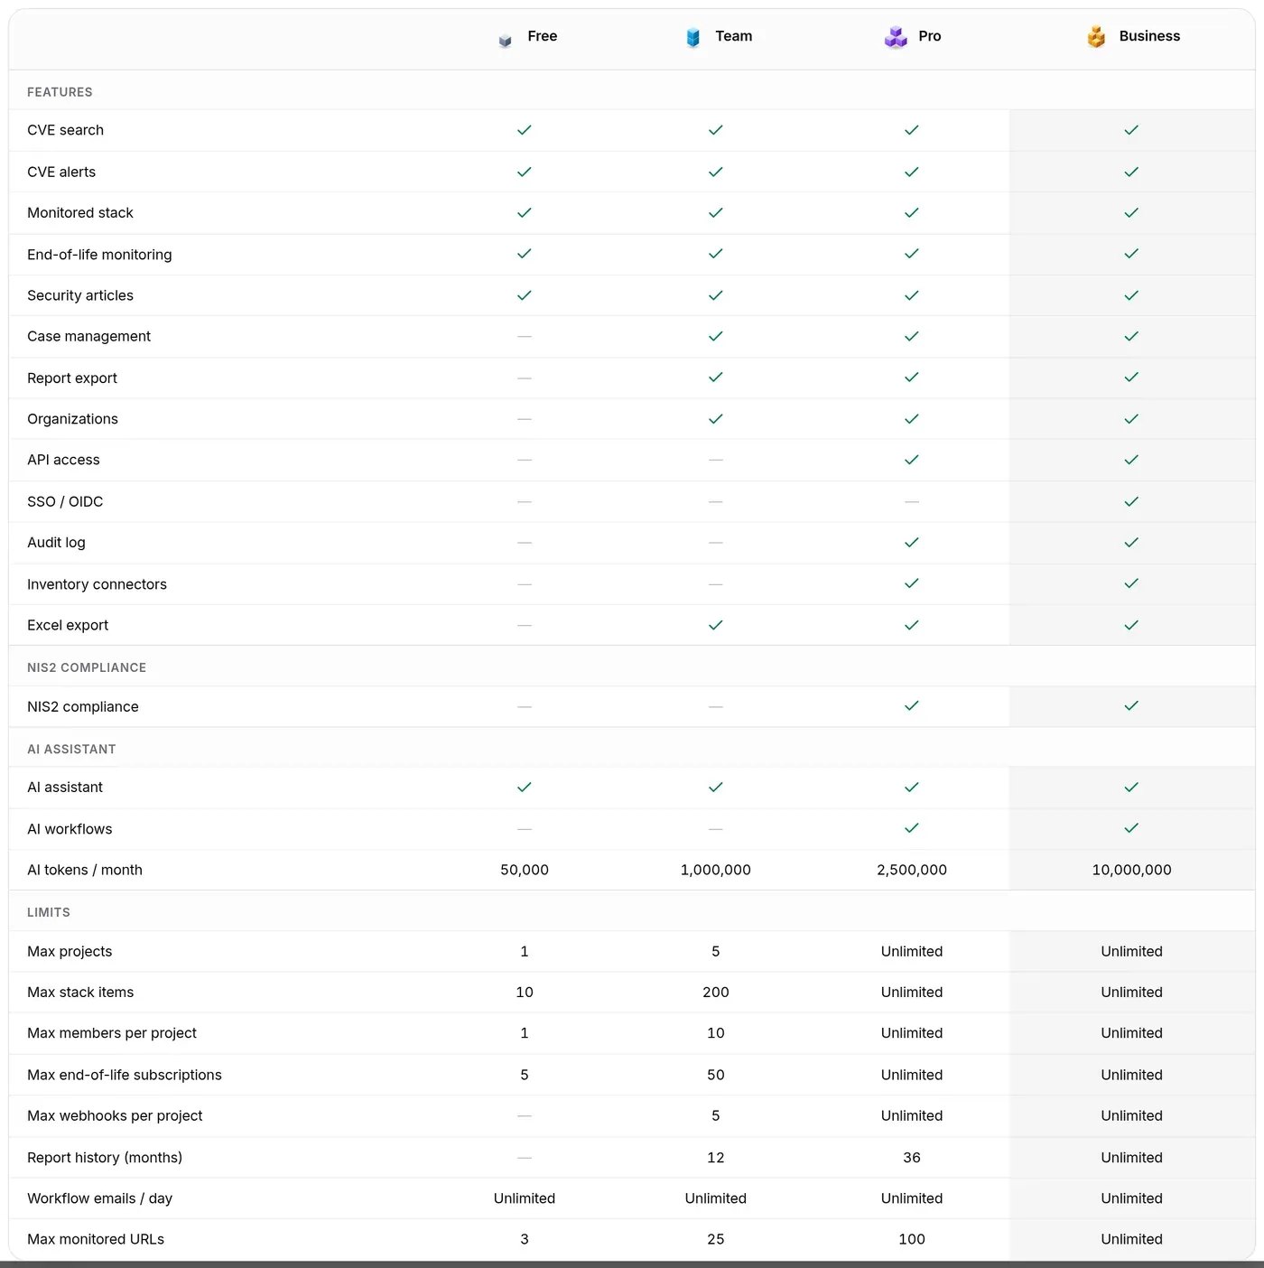Click the 1,000,000 AI tokens value
Viewport: 1264px width, 1268px height.
[x=716, y=870]
